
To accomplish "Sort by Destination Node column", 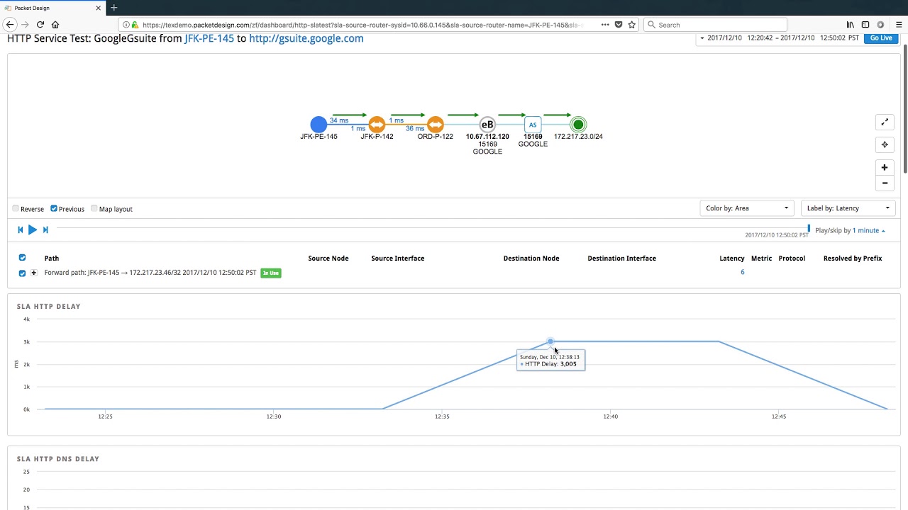I will tap(531, 259).
